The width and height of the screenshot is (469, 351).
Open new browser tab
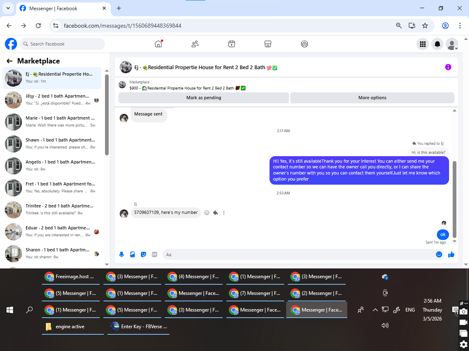tap(119, 8)
